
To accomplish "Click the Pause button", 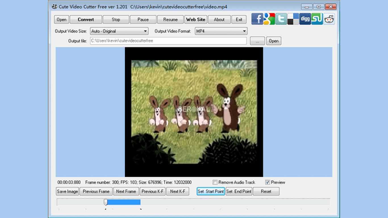I will [x=143, y=20].
